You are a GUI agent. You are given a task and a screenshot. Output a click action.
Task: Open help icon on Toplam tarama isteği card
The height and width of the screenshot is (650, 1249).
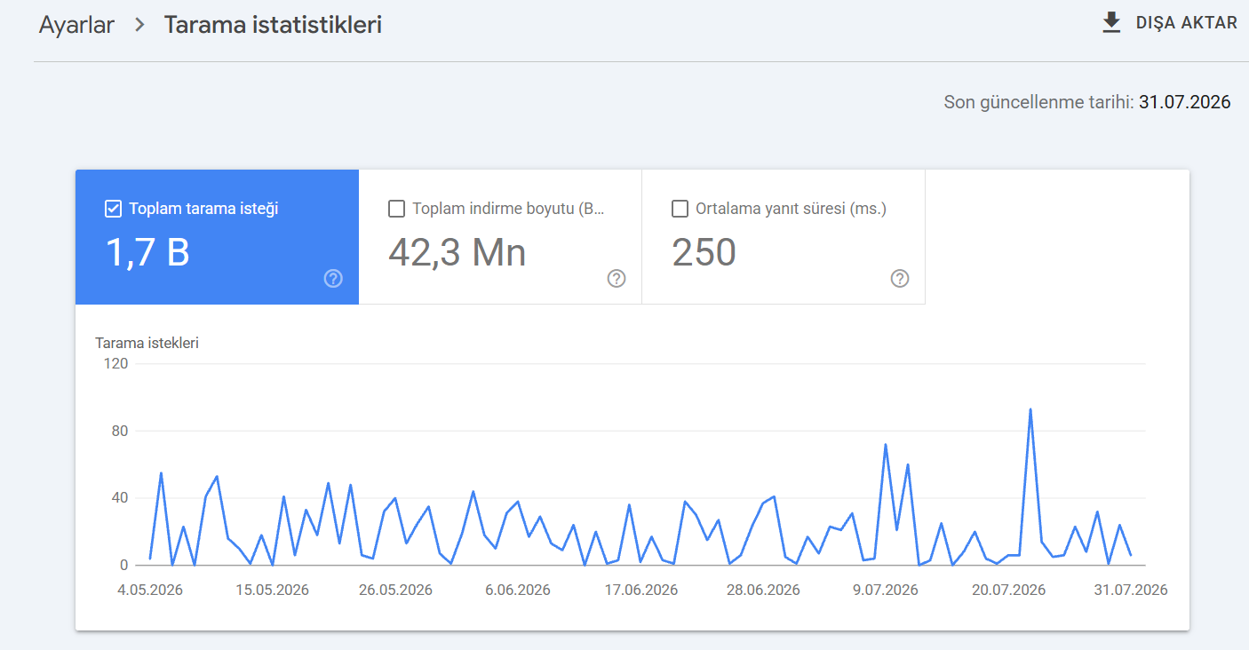tap(333, 279)
